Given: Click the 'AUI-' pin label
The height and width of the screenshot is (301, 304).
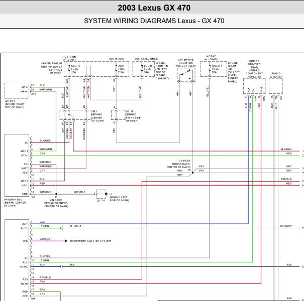Looking at the screenshot, I should tap(25, 262).
